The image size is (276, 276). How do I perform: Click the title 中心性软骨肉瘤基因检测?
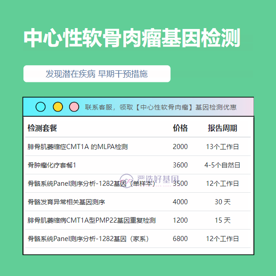point(132,38)
